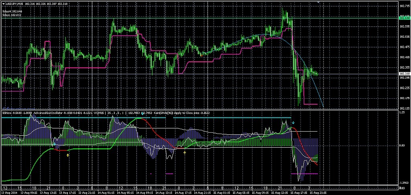411x195 pixels.
Task: Click the 102.535 price axis label
Action: point(405,37)
